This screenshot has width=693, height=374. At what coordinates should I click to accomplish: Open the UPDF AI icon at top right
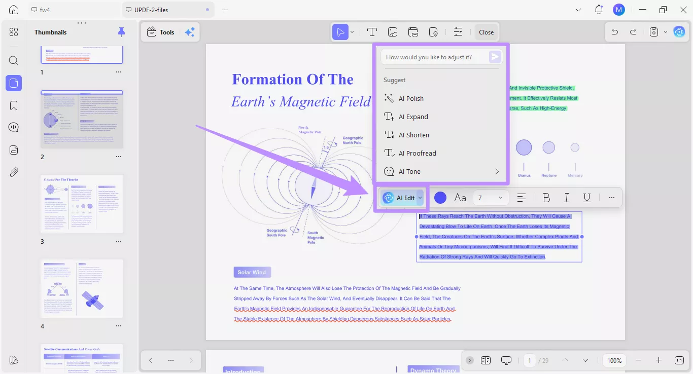[x=679, y=32]
